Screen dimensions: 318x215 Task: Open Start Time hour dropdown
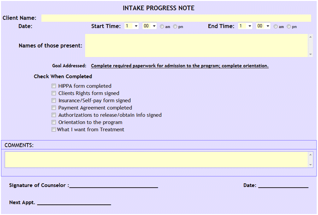(x=132, y=26)
